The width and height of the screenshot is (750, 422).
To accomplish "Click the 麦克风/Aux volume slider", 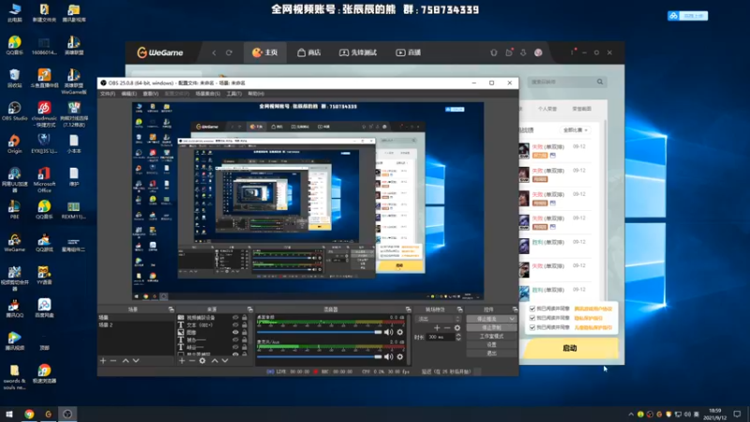I will (x=319, y=356).
